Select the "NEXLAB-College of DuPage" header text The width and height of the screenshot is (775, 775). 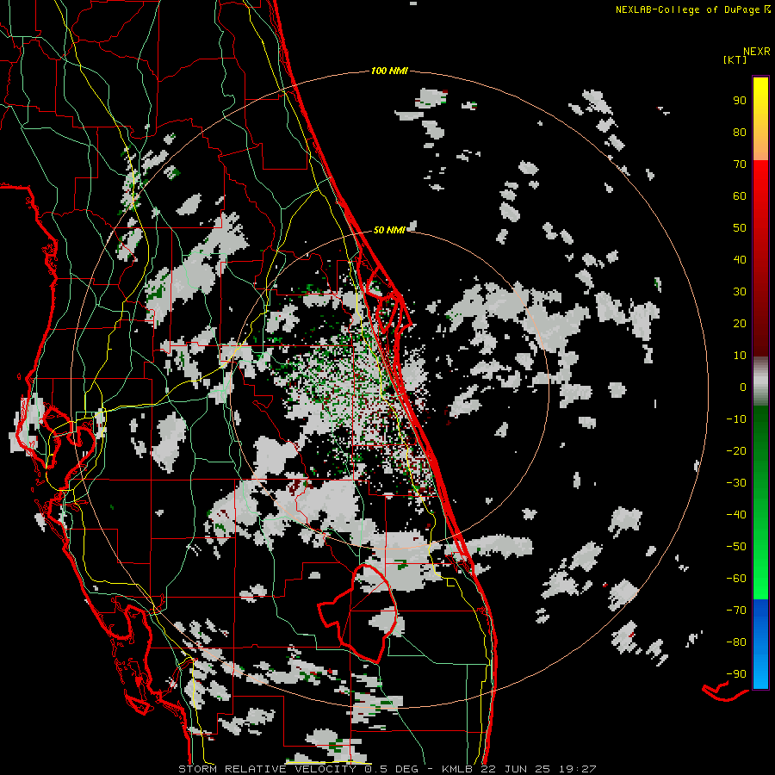pos(687,9)
